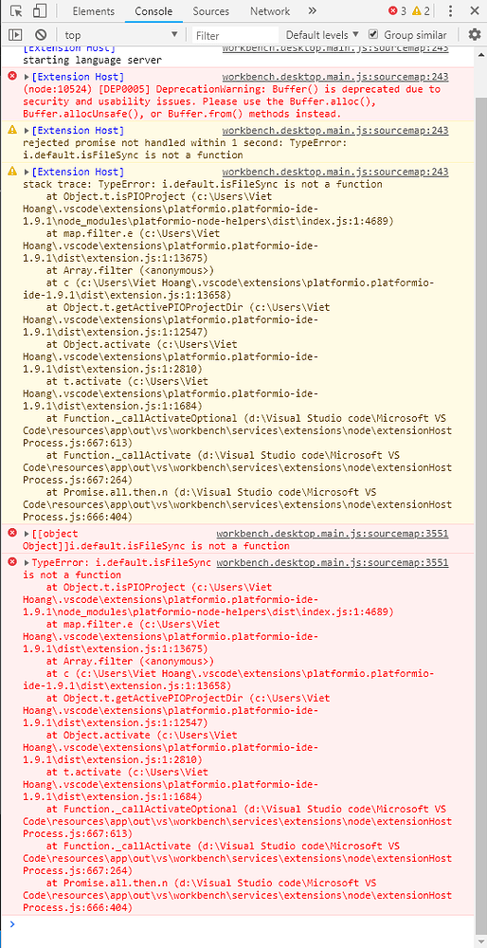Click error icon beside [[object Object]] message

point(12,533)
